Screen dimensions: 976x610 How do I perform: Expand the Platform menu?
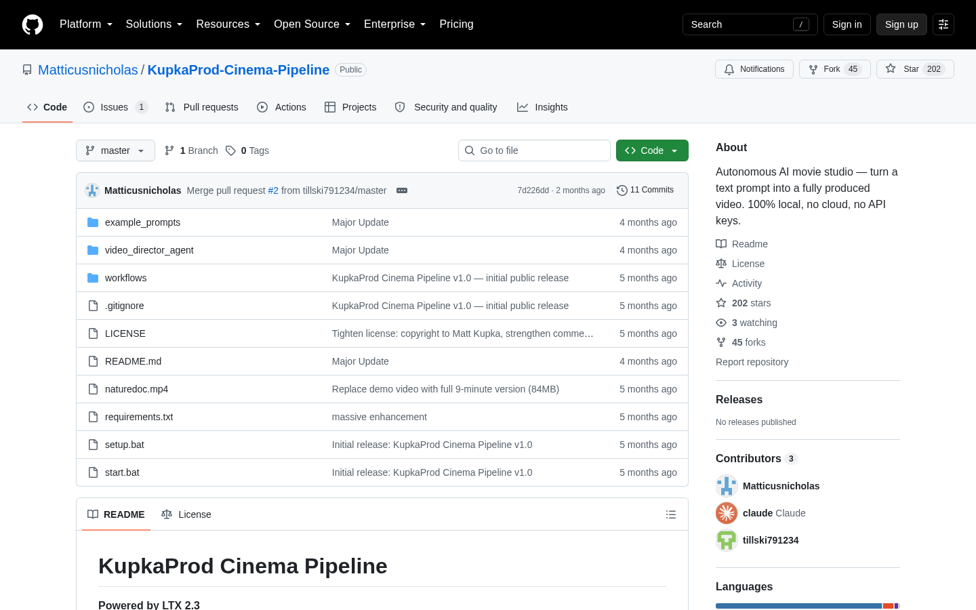[x=86, y=24]
